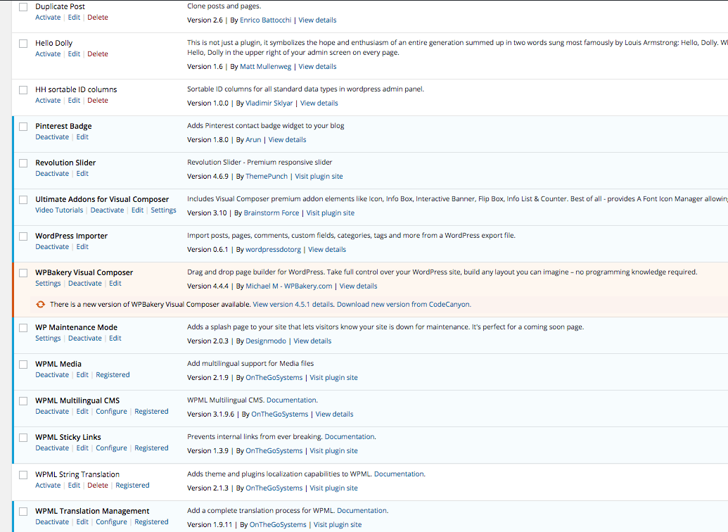Open Video Tutorials for Ultimate Addons
Viewport: 728px width, 532px height.
59,210
